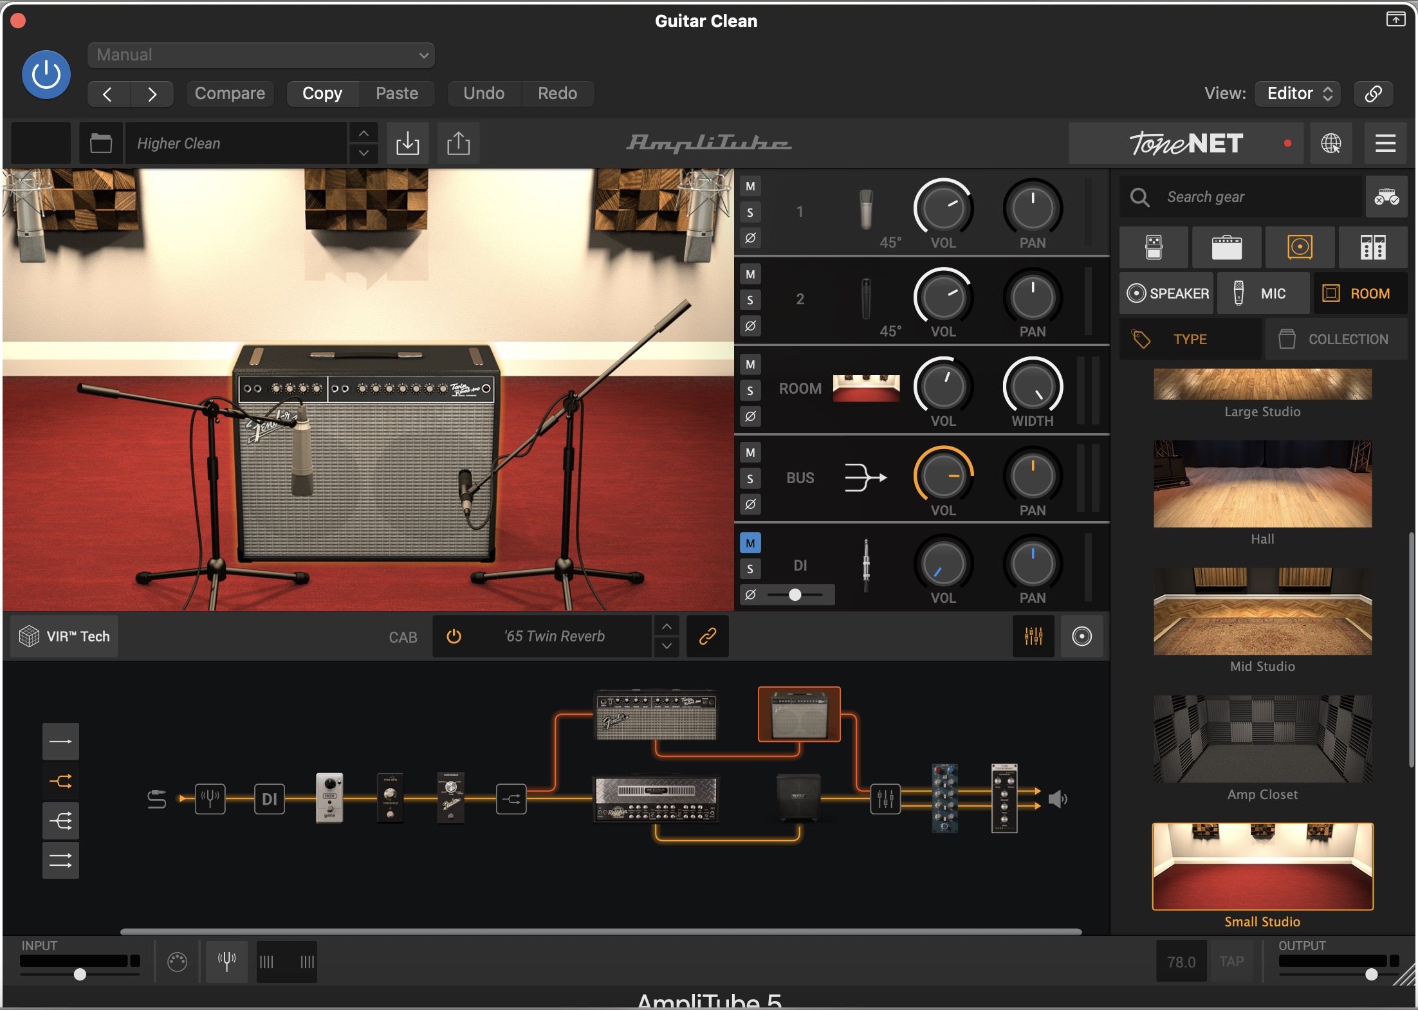Screen dimensions: 1418x1010
Task: Show the speaker view icon beside the mixer
Action: tap(1082, 636)
